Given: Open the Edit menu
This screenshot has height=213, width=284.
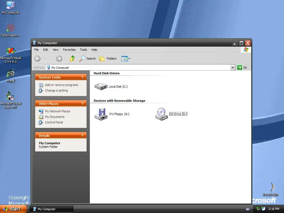Looking at the screenshot, I should (x=45, y=50).
